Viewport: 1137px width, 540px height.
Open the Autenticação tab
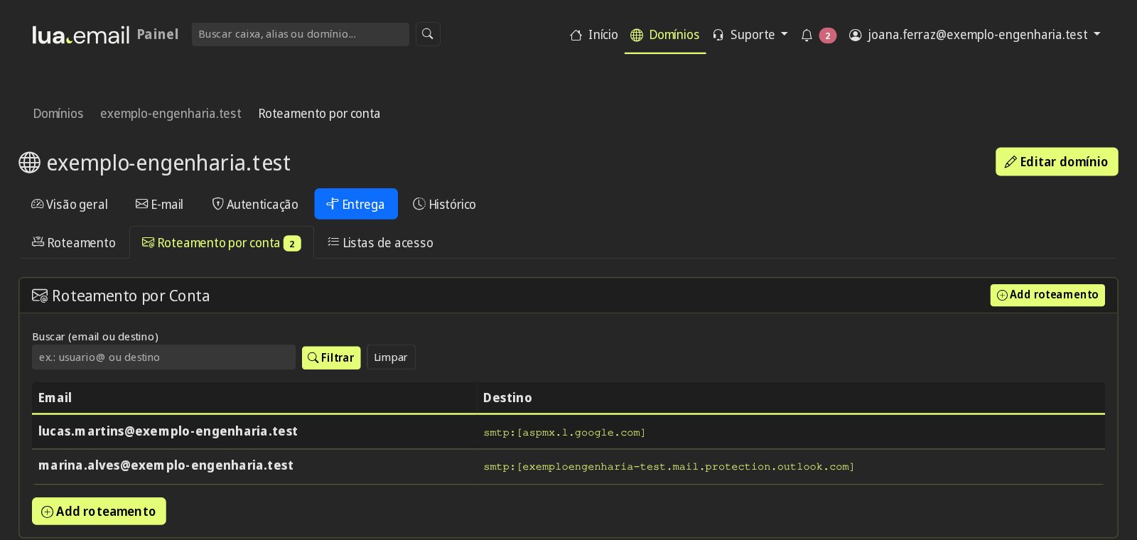click(255, 205)
